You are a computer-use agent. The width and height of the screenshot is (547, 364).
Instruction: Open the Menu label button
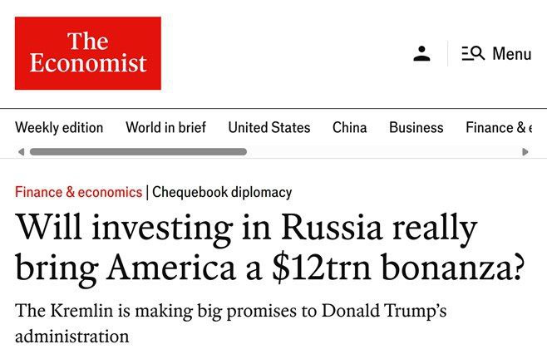coord(511,54)
